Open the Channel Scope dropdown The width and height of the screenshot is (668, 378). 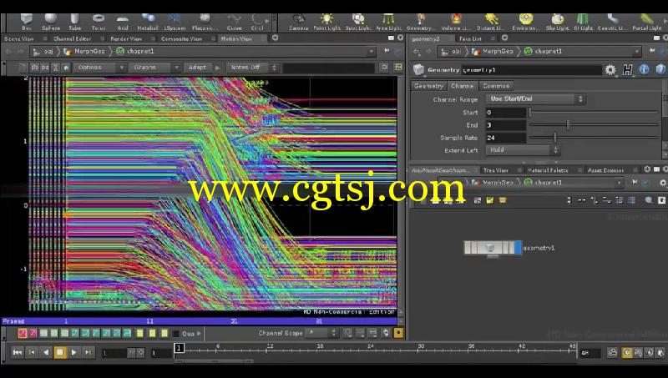pos(322,333)
